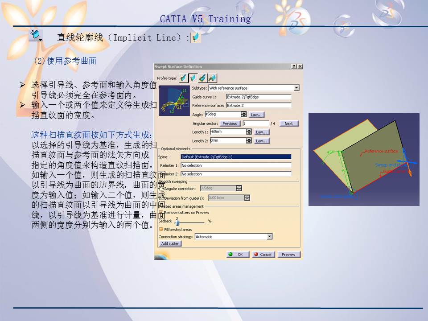Screen dimensions: 428x321
Task: Select the Explicit profile type icon
Action: (183, 78)
